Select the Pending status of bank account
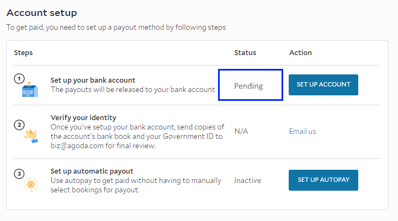This screenshot has height=221, width=398. pos(248,86)
